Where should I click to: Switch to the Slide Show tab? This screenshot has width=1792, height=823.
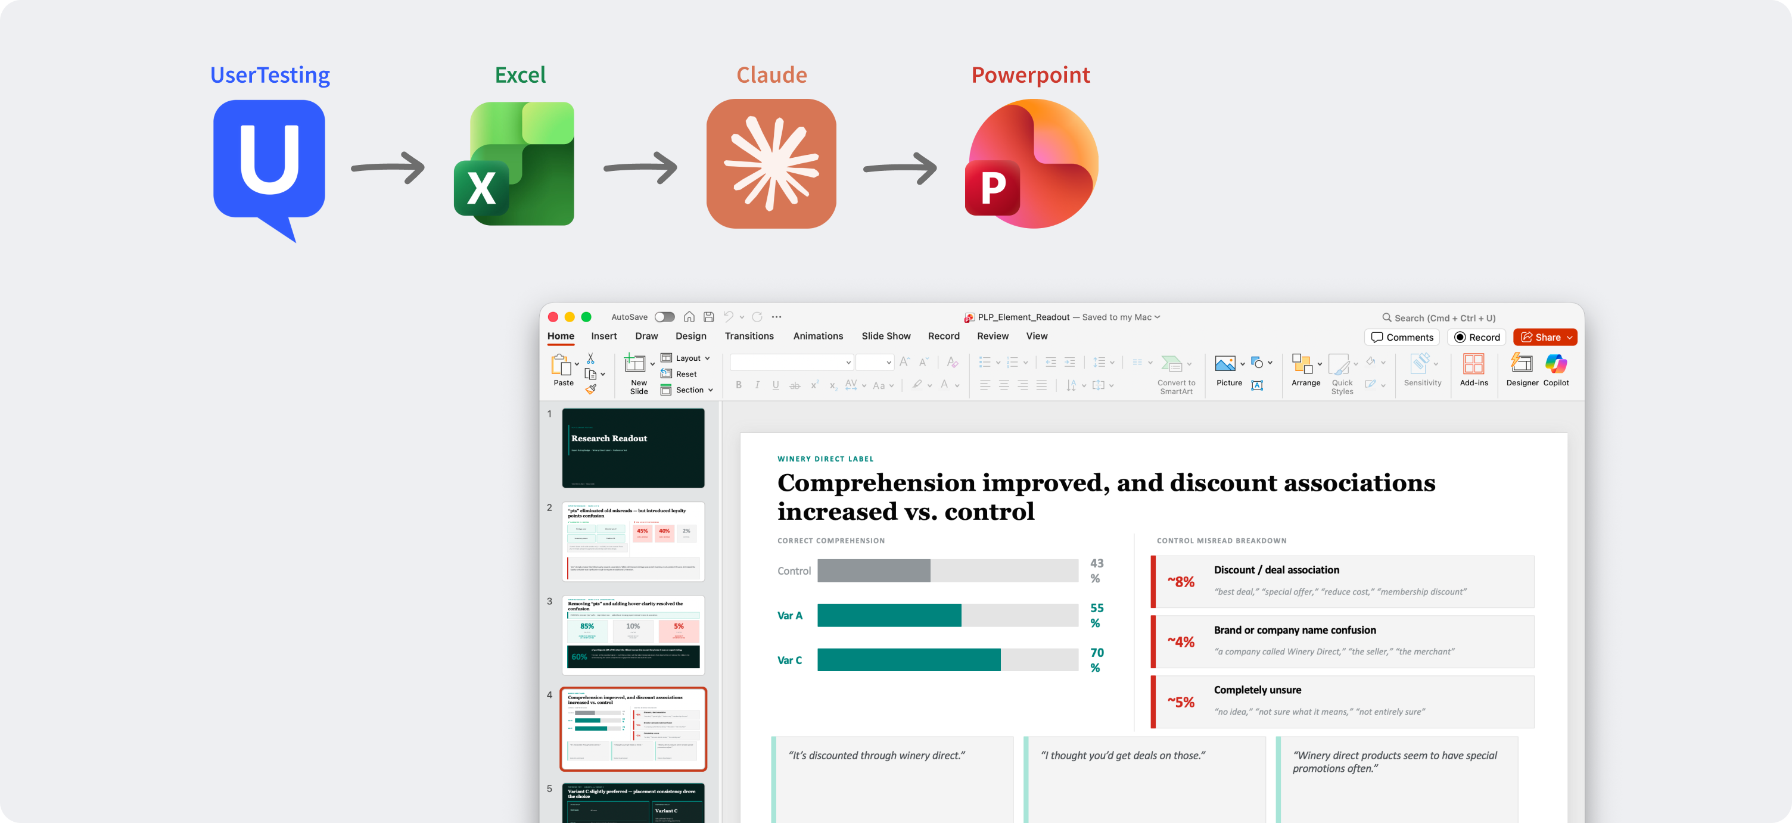click(x=885, y=336)
